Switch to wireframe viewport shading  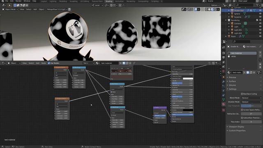[206, 9]
